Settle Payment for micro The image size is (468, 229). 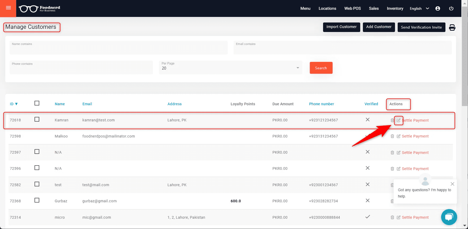click(415, 217)
